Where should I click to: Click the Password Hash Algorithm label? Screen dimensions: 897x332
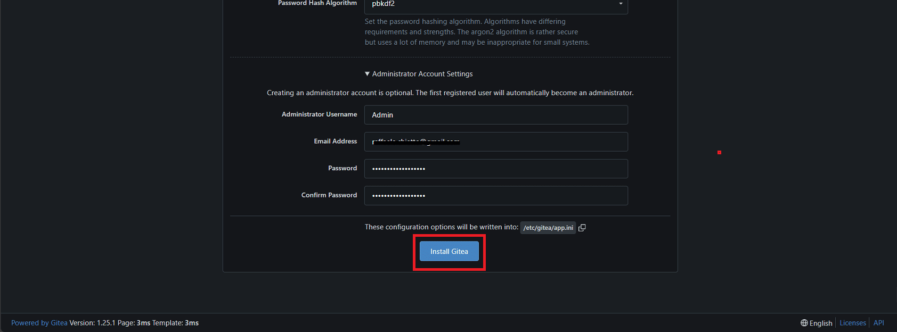[317, 3]
